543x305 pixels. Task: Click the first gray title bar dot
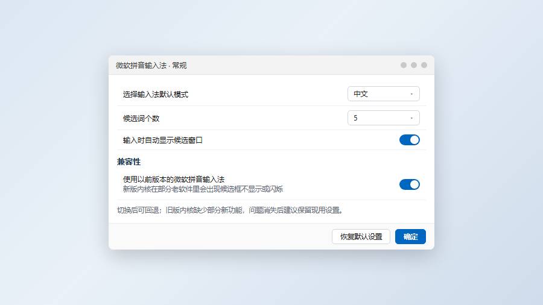point(404,65)
